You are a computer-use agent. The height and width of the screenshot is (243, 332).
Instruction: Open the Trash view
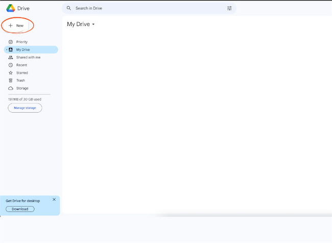(x=31, y=80)
